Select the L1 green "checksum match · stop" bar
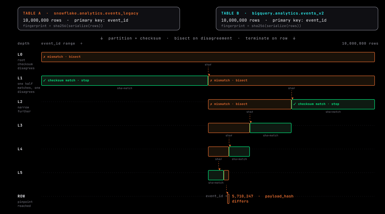The image size is (385, 214). [124, 81]
